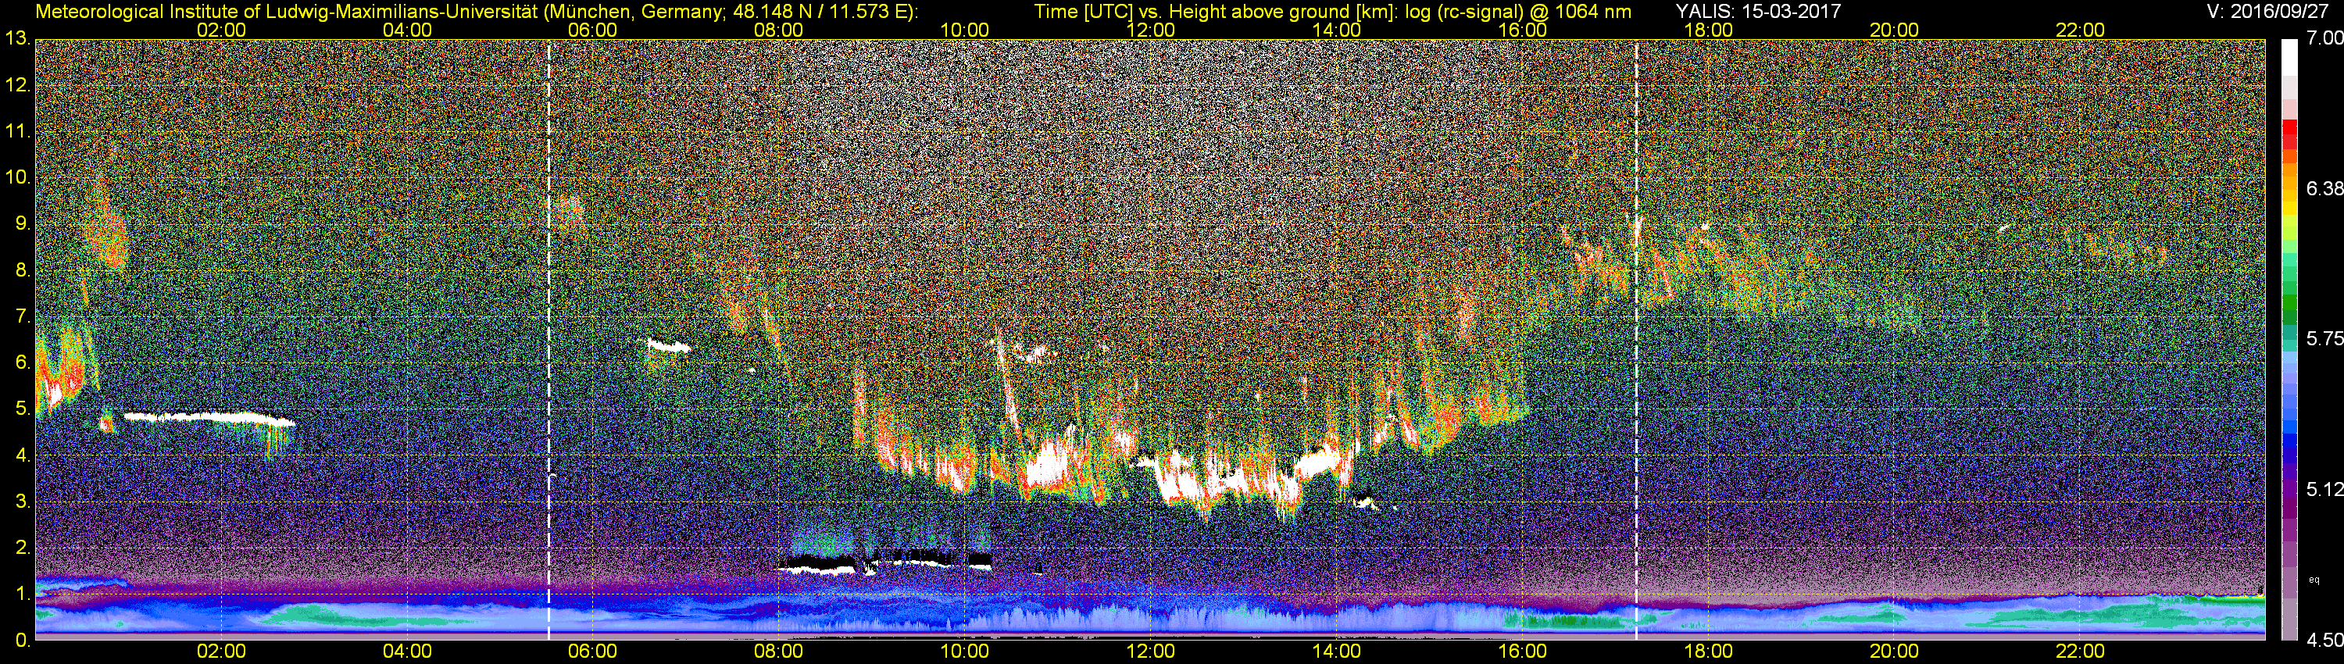Click the 6.38 colorbar scale value
Viewport: 2344px width, 664px height.
[2324, 189]
